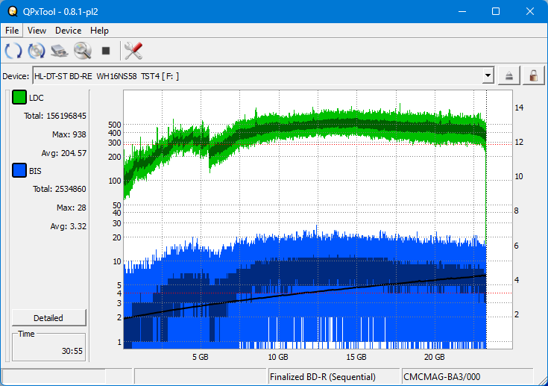This screenshot has width=548, height=386.
Task: Open preferences with the tools icon
Action: click(133, 51)
